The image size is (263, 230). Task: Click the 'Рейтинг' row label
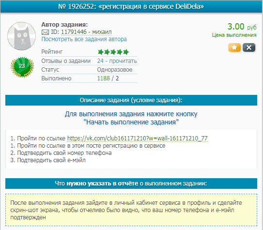pos(52,52)
